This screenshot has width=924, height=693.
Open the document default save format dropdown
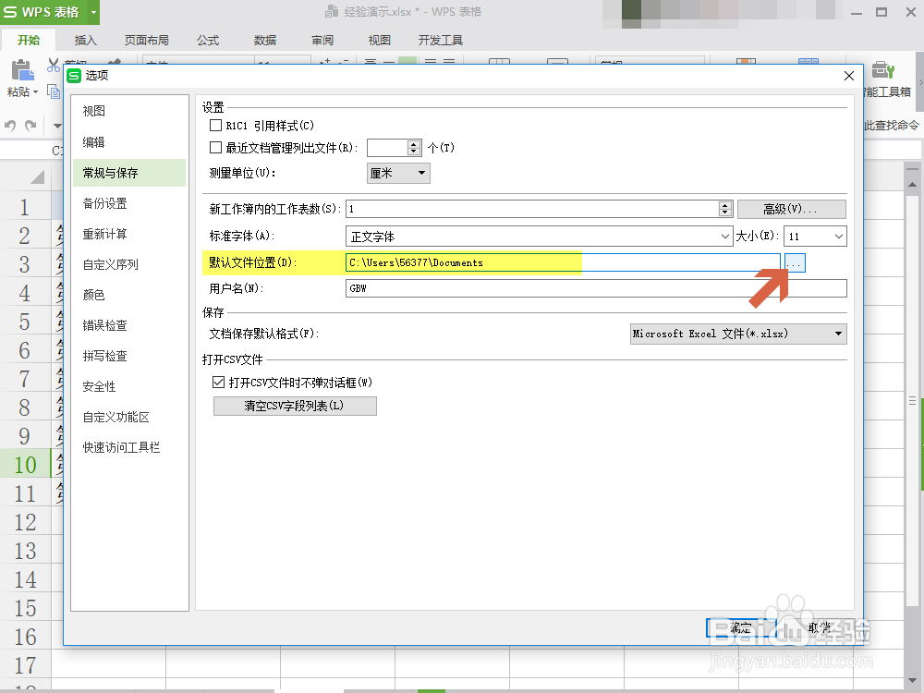(x=836, y=334)
